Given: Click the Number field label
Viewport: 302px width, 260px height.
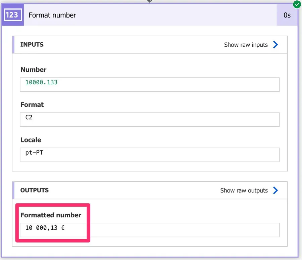Looking at the screenshot, I should tap(33, 70).
